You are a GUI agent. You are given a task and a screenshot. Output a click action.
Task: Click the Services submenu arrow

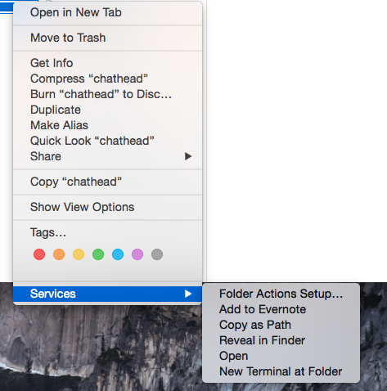pyautogui.click(x=188, y=294)
